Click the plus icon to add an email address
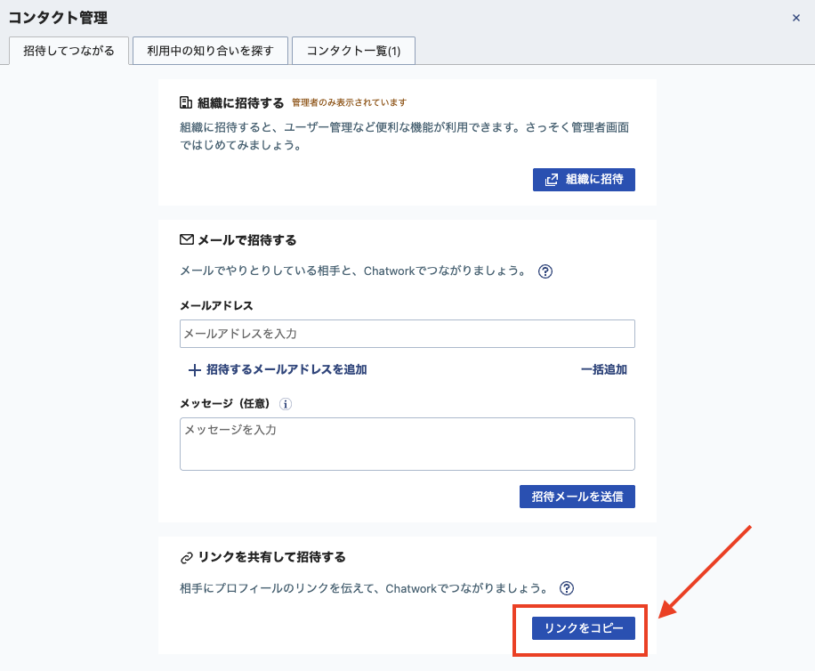Viewport: 815px width, 671px height. 194,369
